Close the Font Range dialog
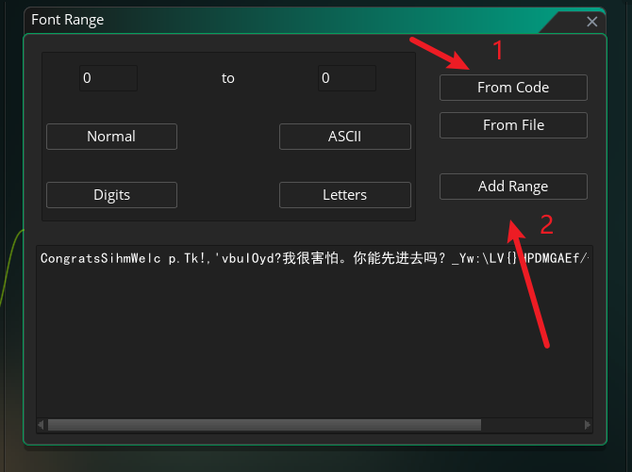The height and width of the screenshot is (472, 632). pos(591,22)
